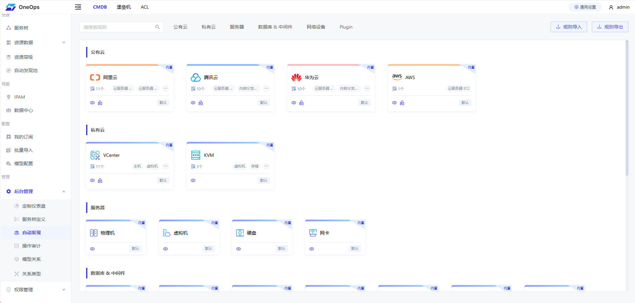635x303 pixels.
Task: Switch to the 堡垒机 top menu
Action: (124, 7)
